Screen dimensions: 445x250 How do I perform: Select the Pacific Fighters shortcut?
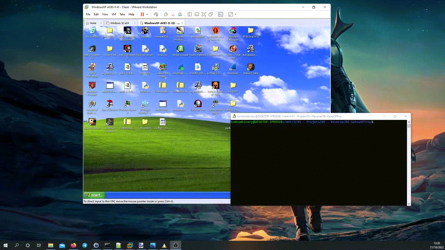point(198,51)
